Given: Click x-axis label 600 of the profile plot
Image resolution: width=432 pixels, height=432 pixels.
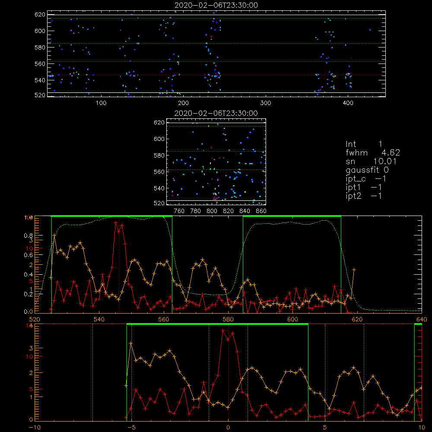Looking at the screenshot, I should coord(292,320).
